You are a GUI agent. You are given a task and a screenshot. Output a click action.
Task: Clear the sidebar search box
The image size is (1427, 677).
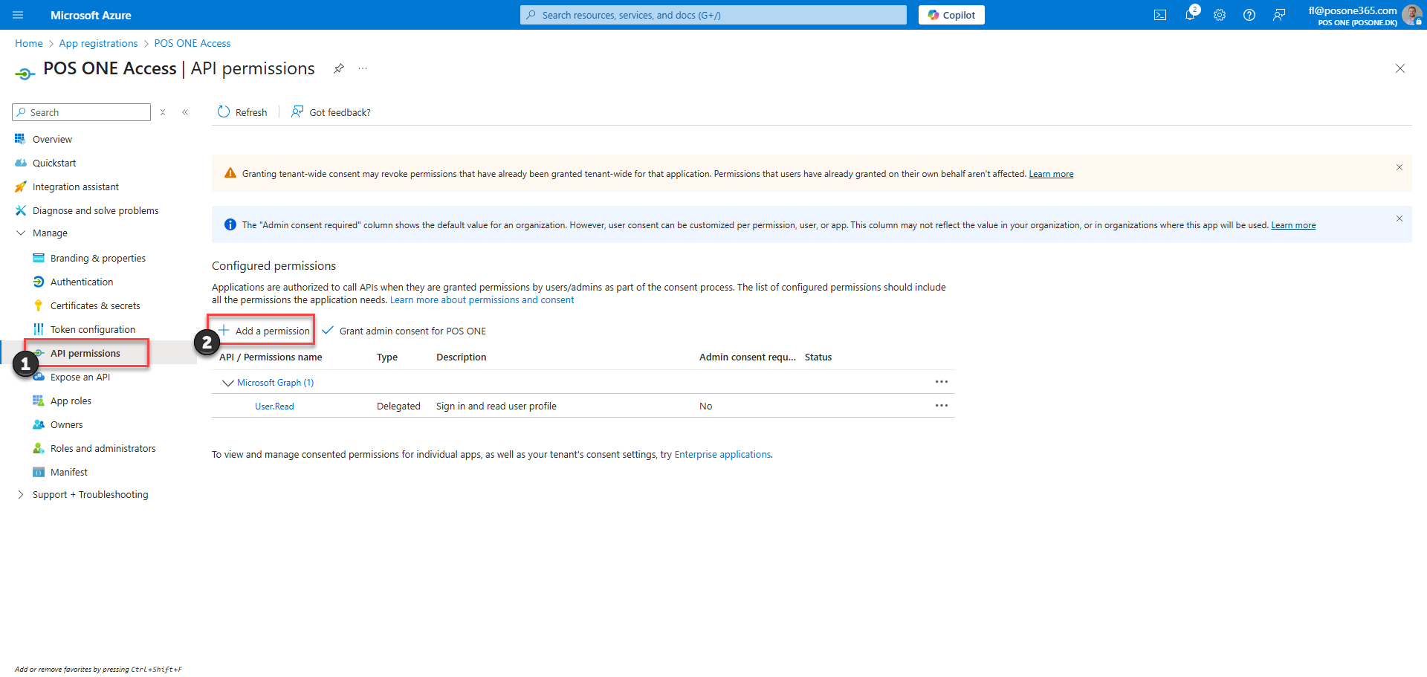tap(163, 112)
